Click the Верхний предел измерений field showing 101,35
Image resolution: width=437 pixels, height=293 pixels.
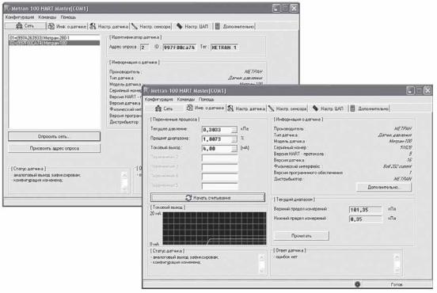[366, 209]
